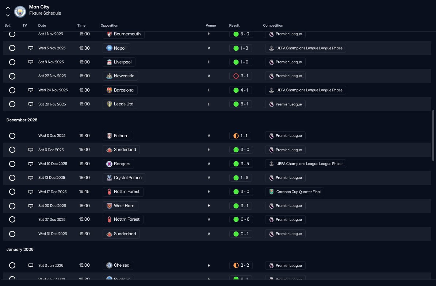Click the orange draw indicator for Fulham result

point(236,136)
